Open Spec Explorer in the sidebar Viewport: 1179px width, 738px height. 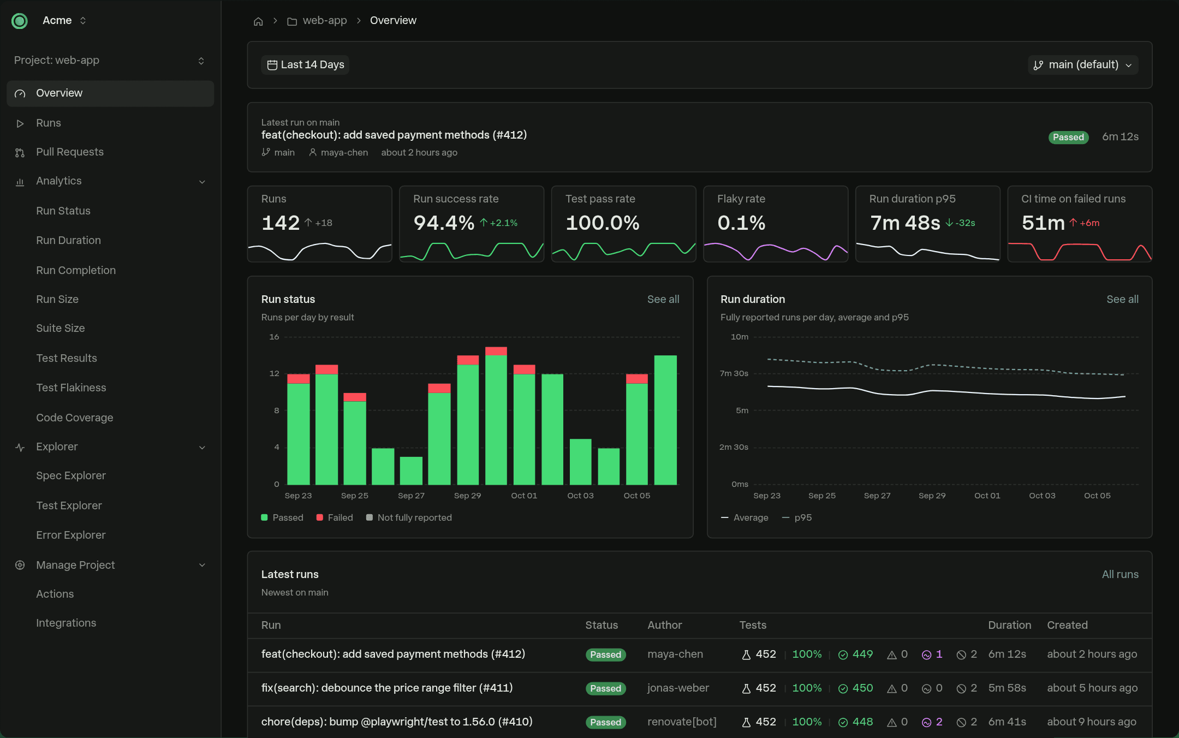click(x=71, y=476)
